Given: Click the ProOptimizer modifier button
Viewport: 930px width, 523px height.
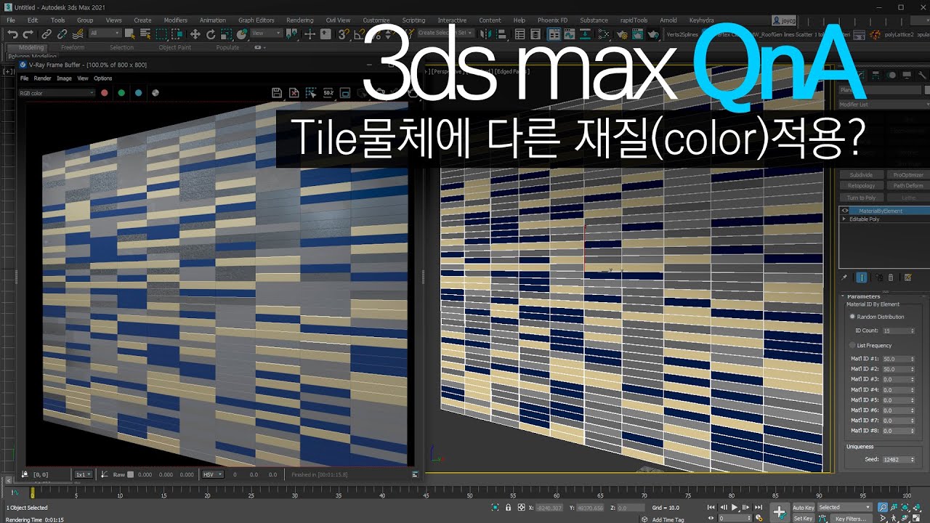Looking at the screenshot, I should [x=907, y=175].
